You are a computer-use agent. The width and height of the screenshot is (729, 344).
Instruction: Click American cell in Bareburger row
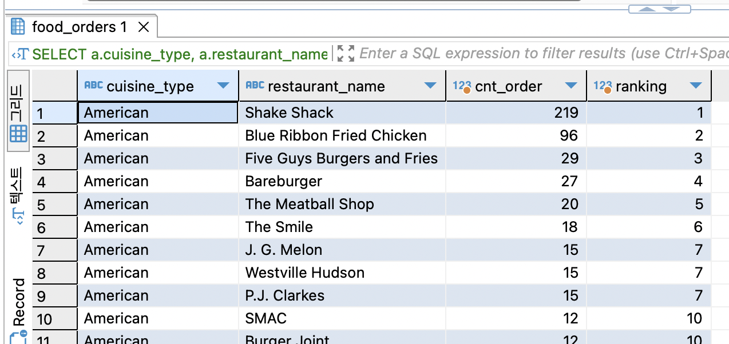pos(158,181)
